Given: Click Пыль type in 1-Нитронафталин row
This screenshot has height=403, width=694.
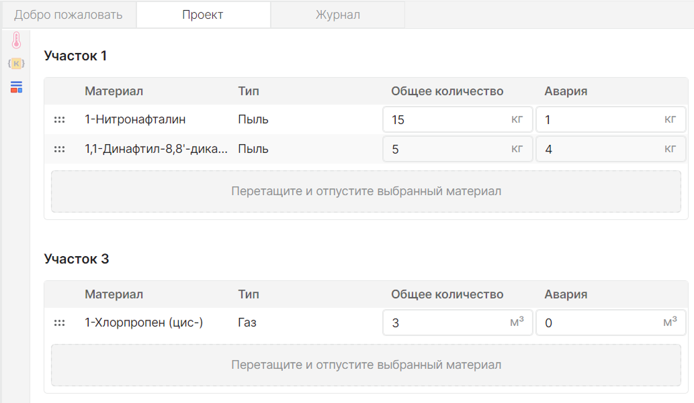Looking at the screenshot, I should [x=253, y=119].
